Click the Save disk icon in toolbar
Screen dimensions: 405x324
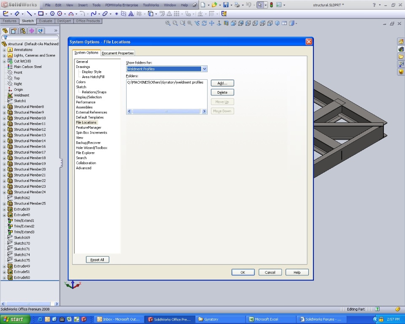(226, 5)
